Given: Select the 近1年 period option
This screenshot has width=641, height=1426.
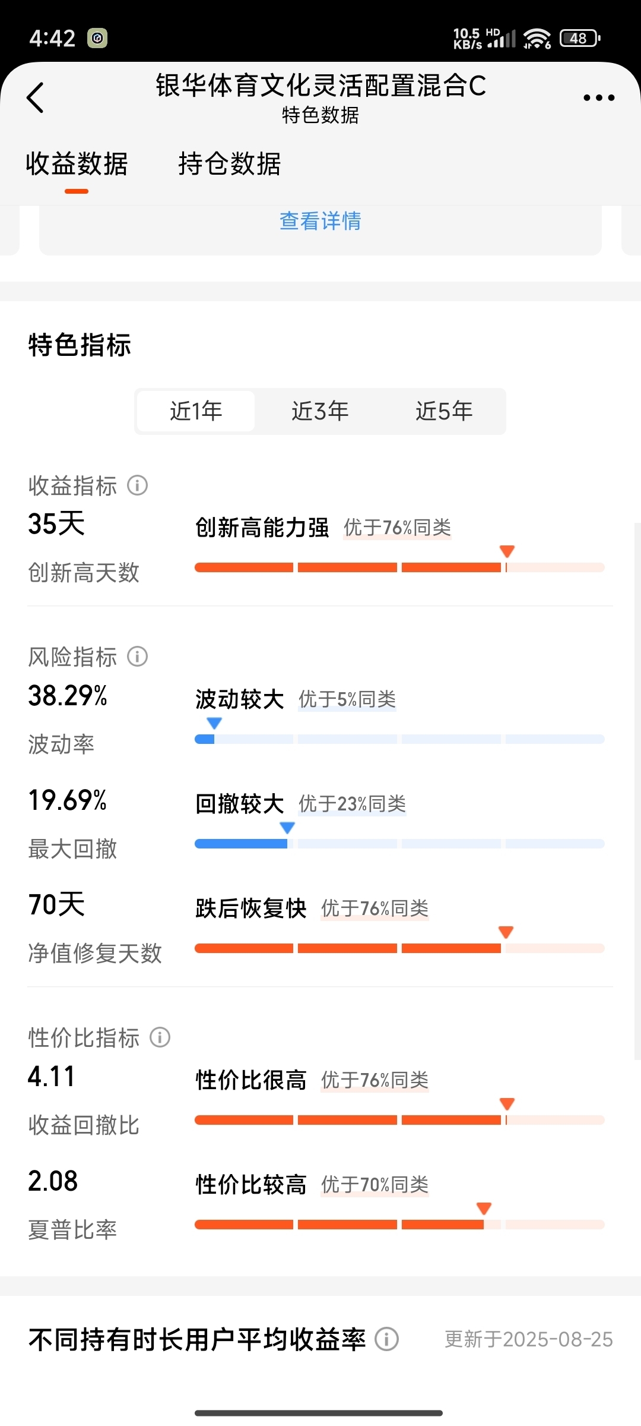Looking at the screenshot, I should pos(196,411).
